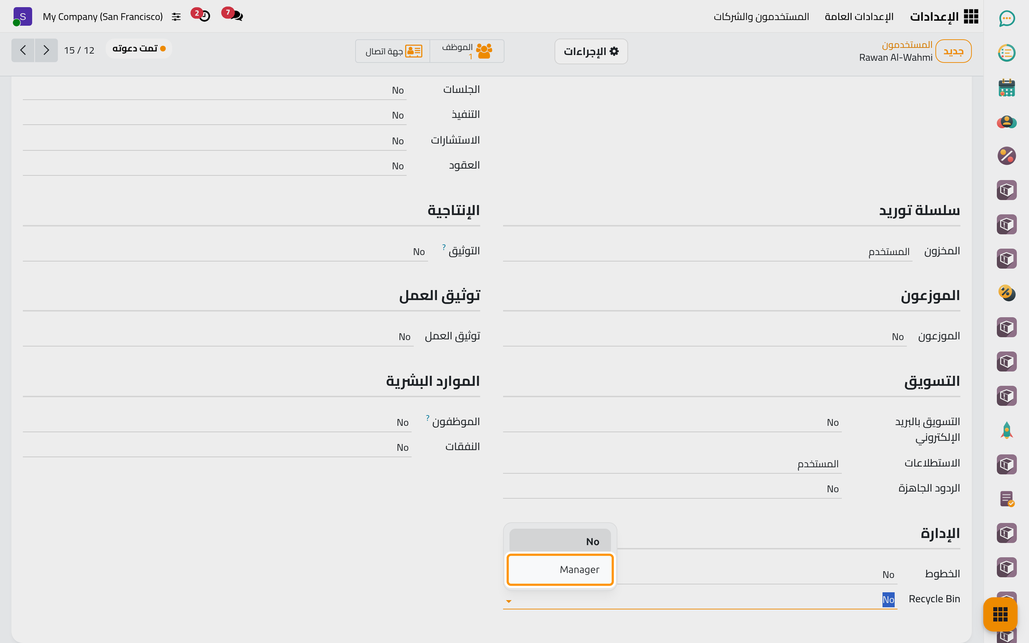
Task: Open conversations icon with badge 7
Action: coord(233,14)
